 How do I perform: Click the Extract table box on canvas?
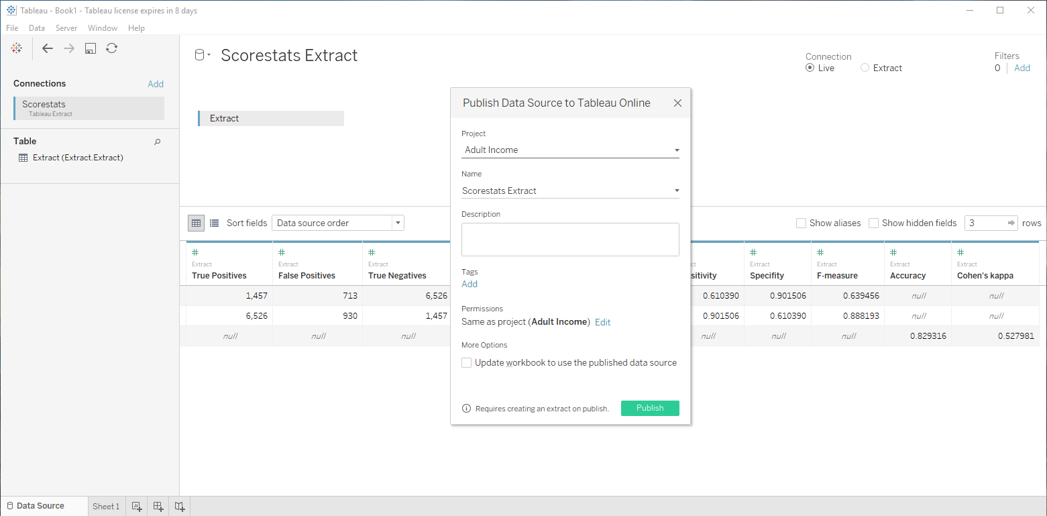[271, 118]
